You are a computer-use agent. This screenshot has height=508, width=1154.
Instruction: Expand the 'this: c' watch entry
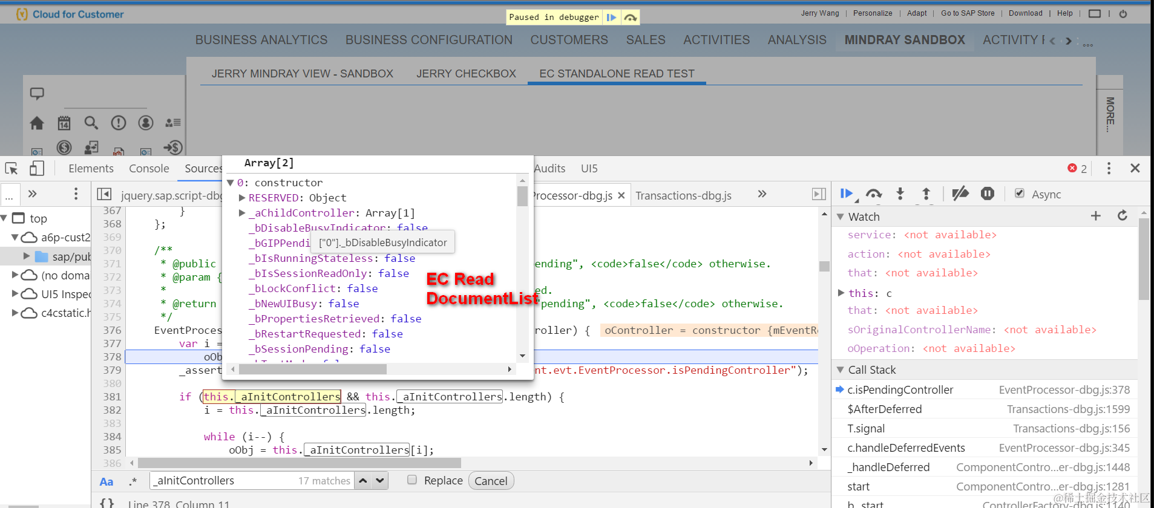pyautogui.click(x=841, y=293)
